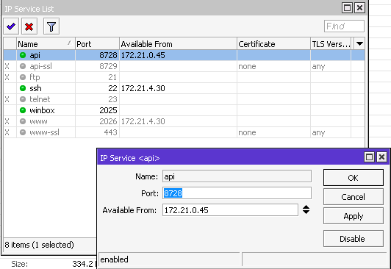Select the www service row name

(38, 121)
